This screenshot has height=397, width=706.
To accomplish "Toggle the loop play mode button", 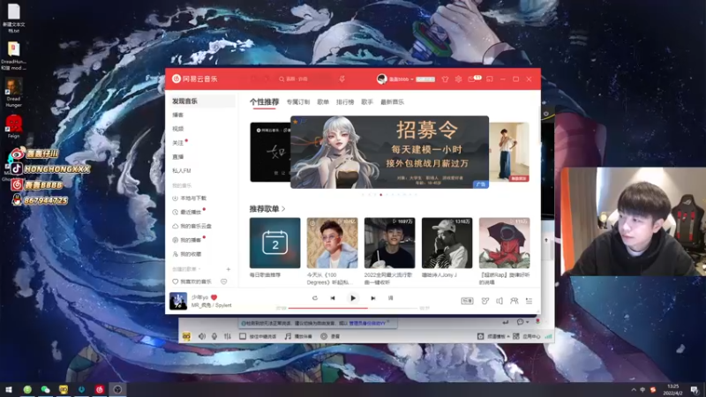I will point(315,298).
